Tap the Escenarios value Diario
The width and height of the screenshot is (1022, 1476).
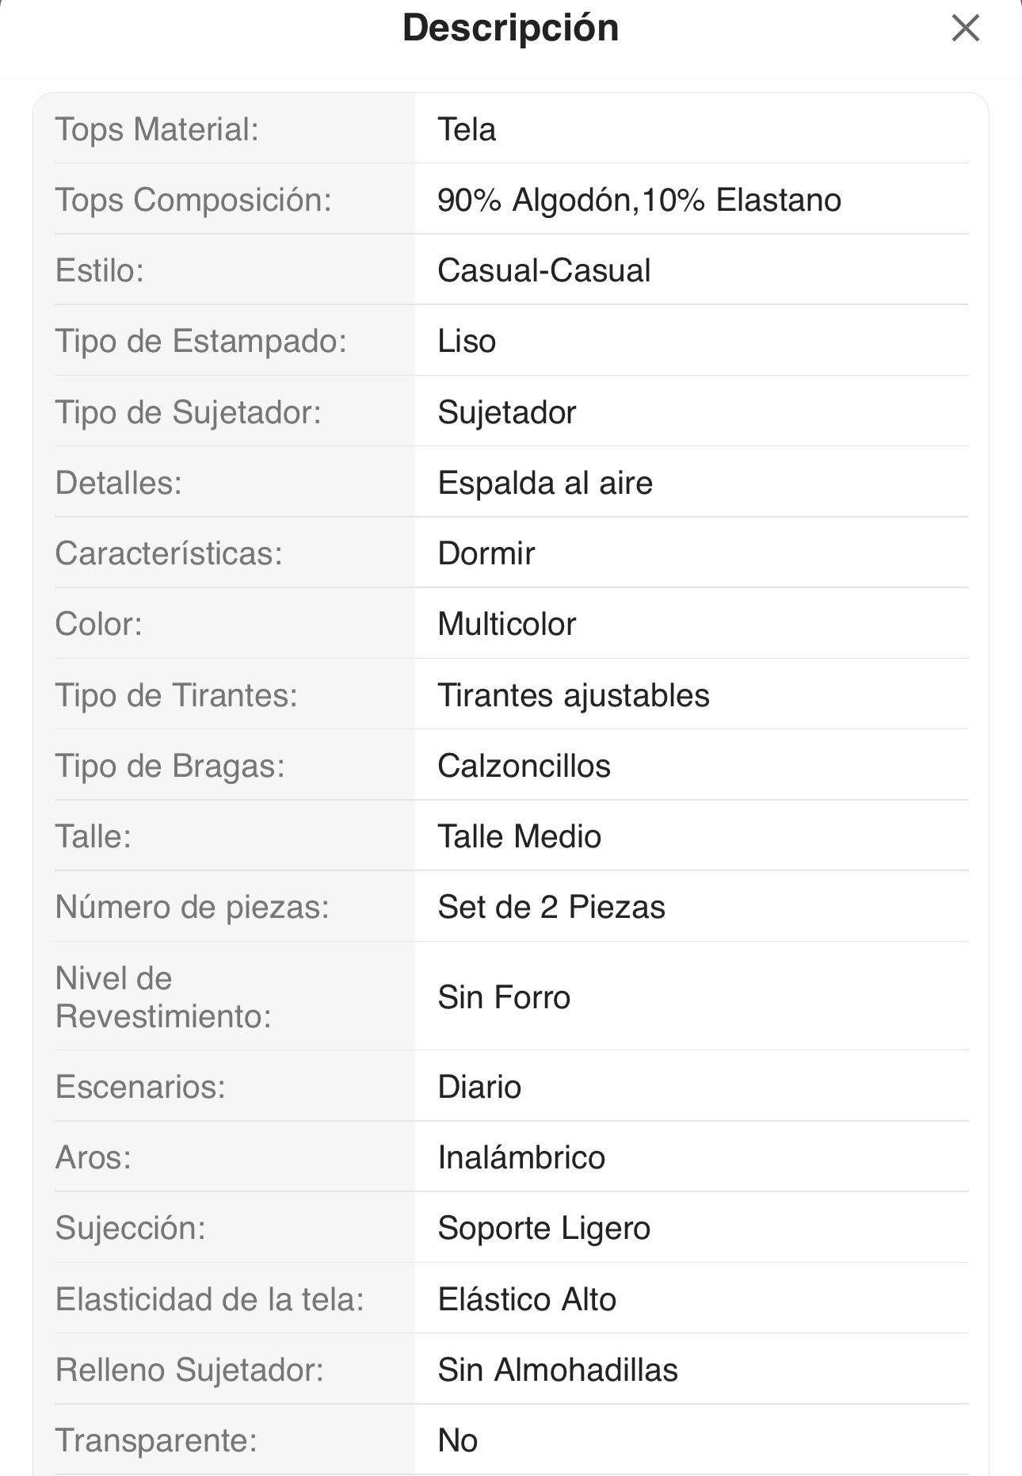tap(479, 1087)
